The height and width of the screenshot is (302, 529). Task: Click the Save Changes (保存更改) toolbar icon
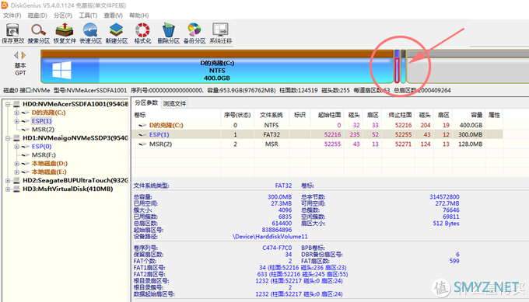point(12,33)
